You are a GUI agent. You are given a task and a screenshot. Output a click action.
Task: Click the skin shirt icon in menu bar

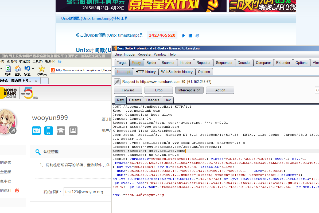tap(60, 61)
